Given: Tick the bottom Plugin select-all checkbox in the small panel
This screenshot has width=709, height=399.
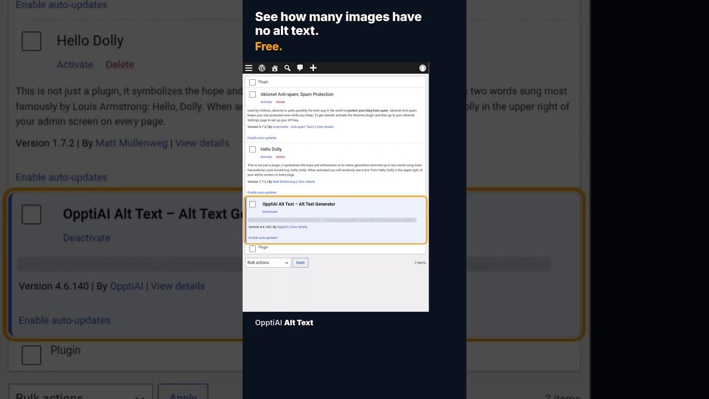Looking at the screenshot, I should (253, 248).
